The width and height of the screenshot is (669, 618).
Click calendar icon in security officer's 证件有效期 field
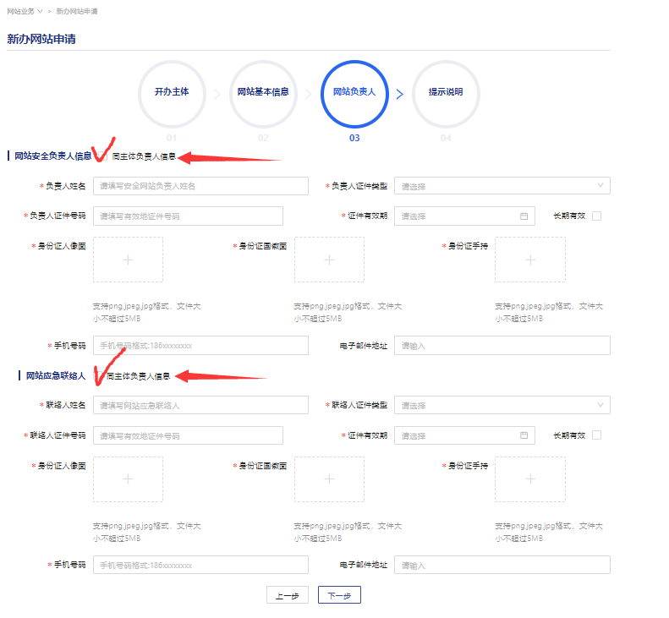coord(524,216)
